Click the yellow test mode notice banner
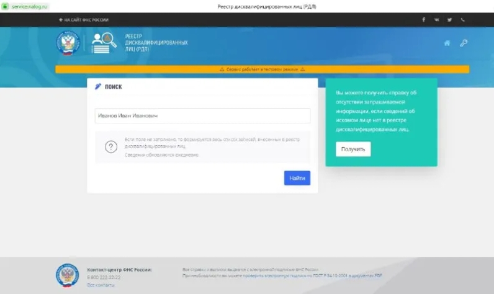The height and width of the screenshot is (294, 494). coord(262,69)
